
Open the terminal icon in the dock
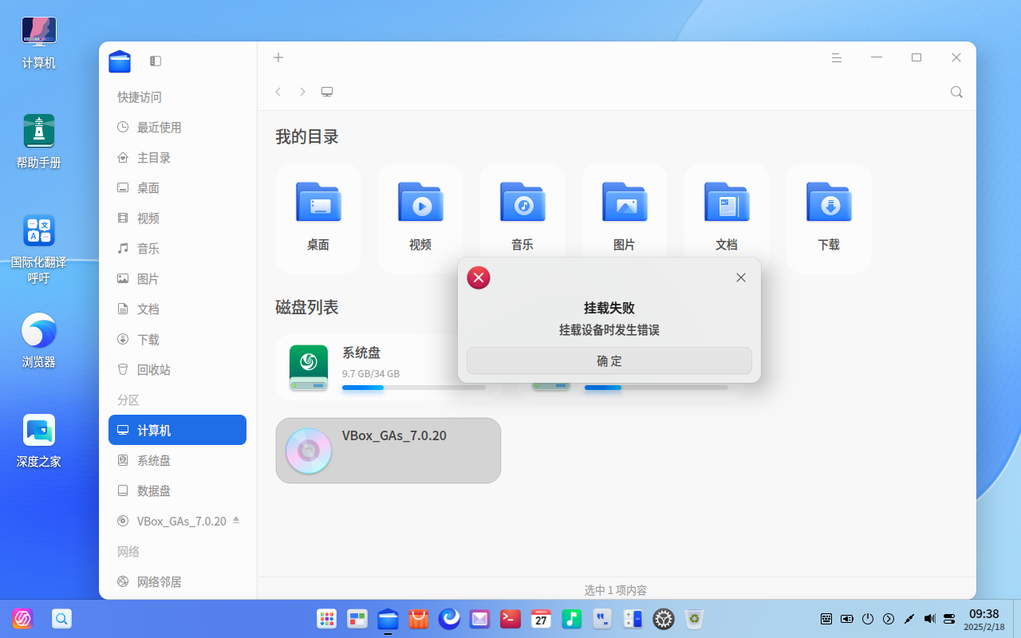pos(510,618)
